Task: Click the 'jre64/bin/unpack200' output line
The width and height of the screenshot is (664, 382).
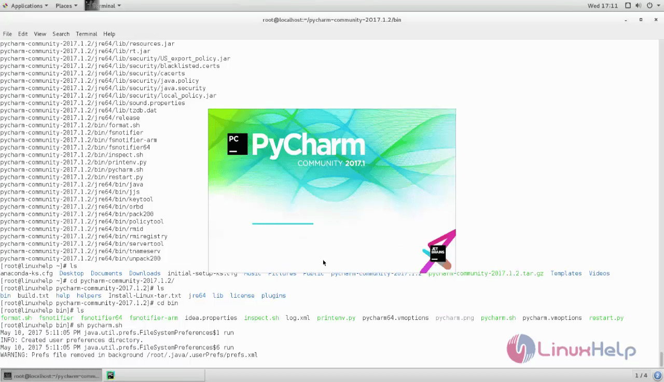Action: 80,258
